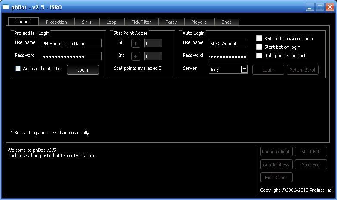Click the Str value input field
This screenshot has height=200, width=337.
(x=153, y=43)
